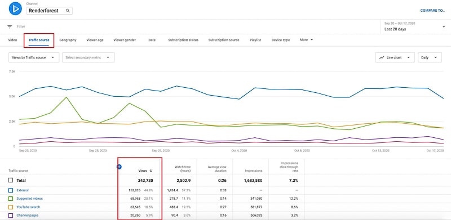This screenshot has width=451, height=220.
Task: Toggle the Suggested videos checkbox
Action: point(11,199)
